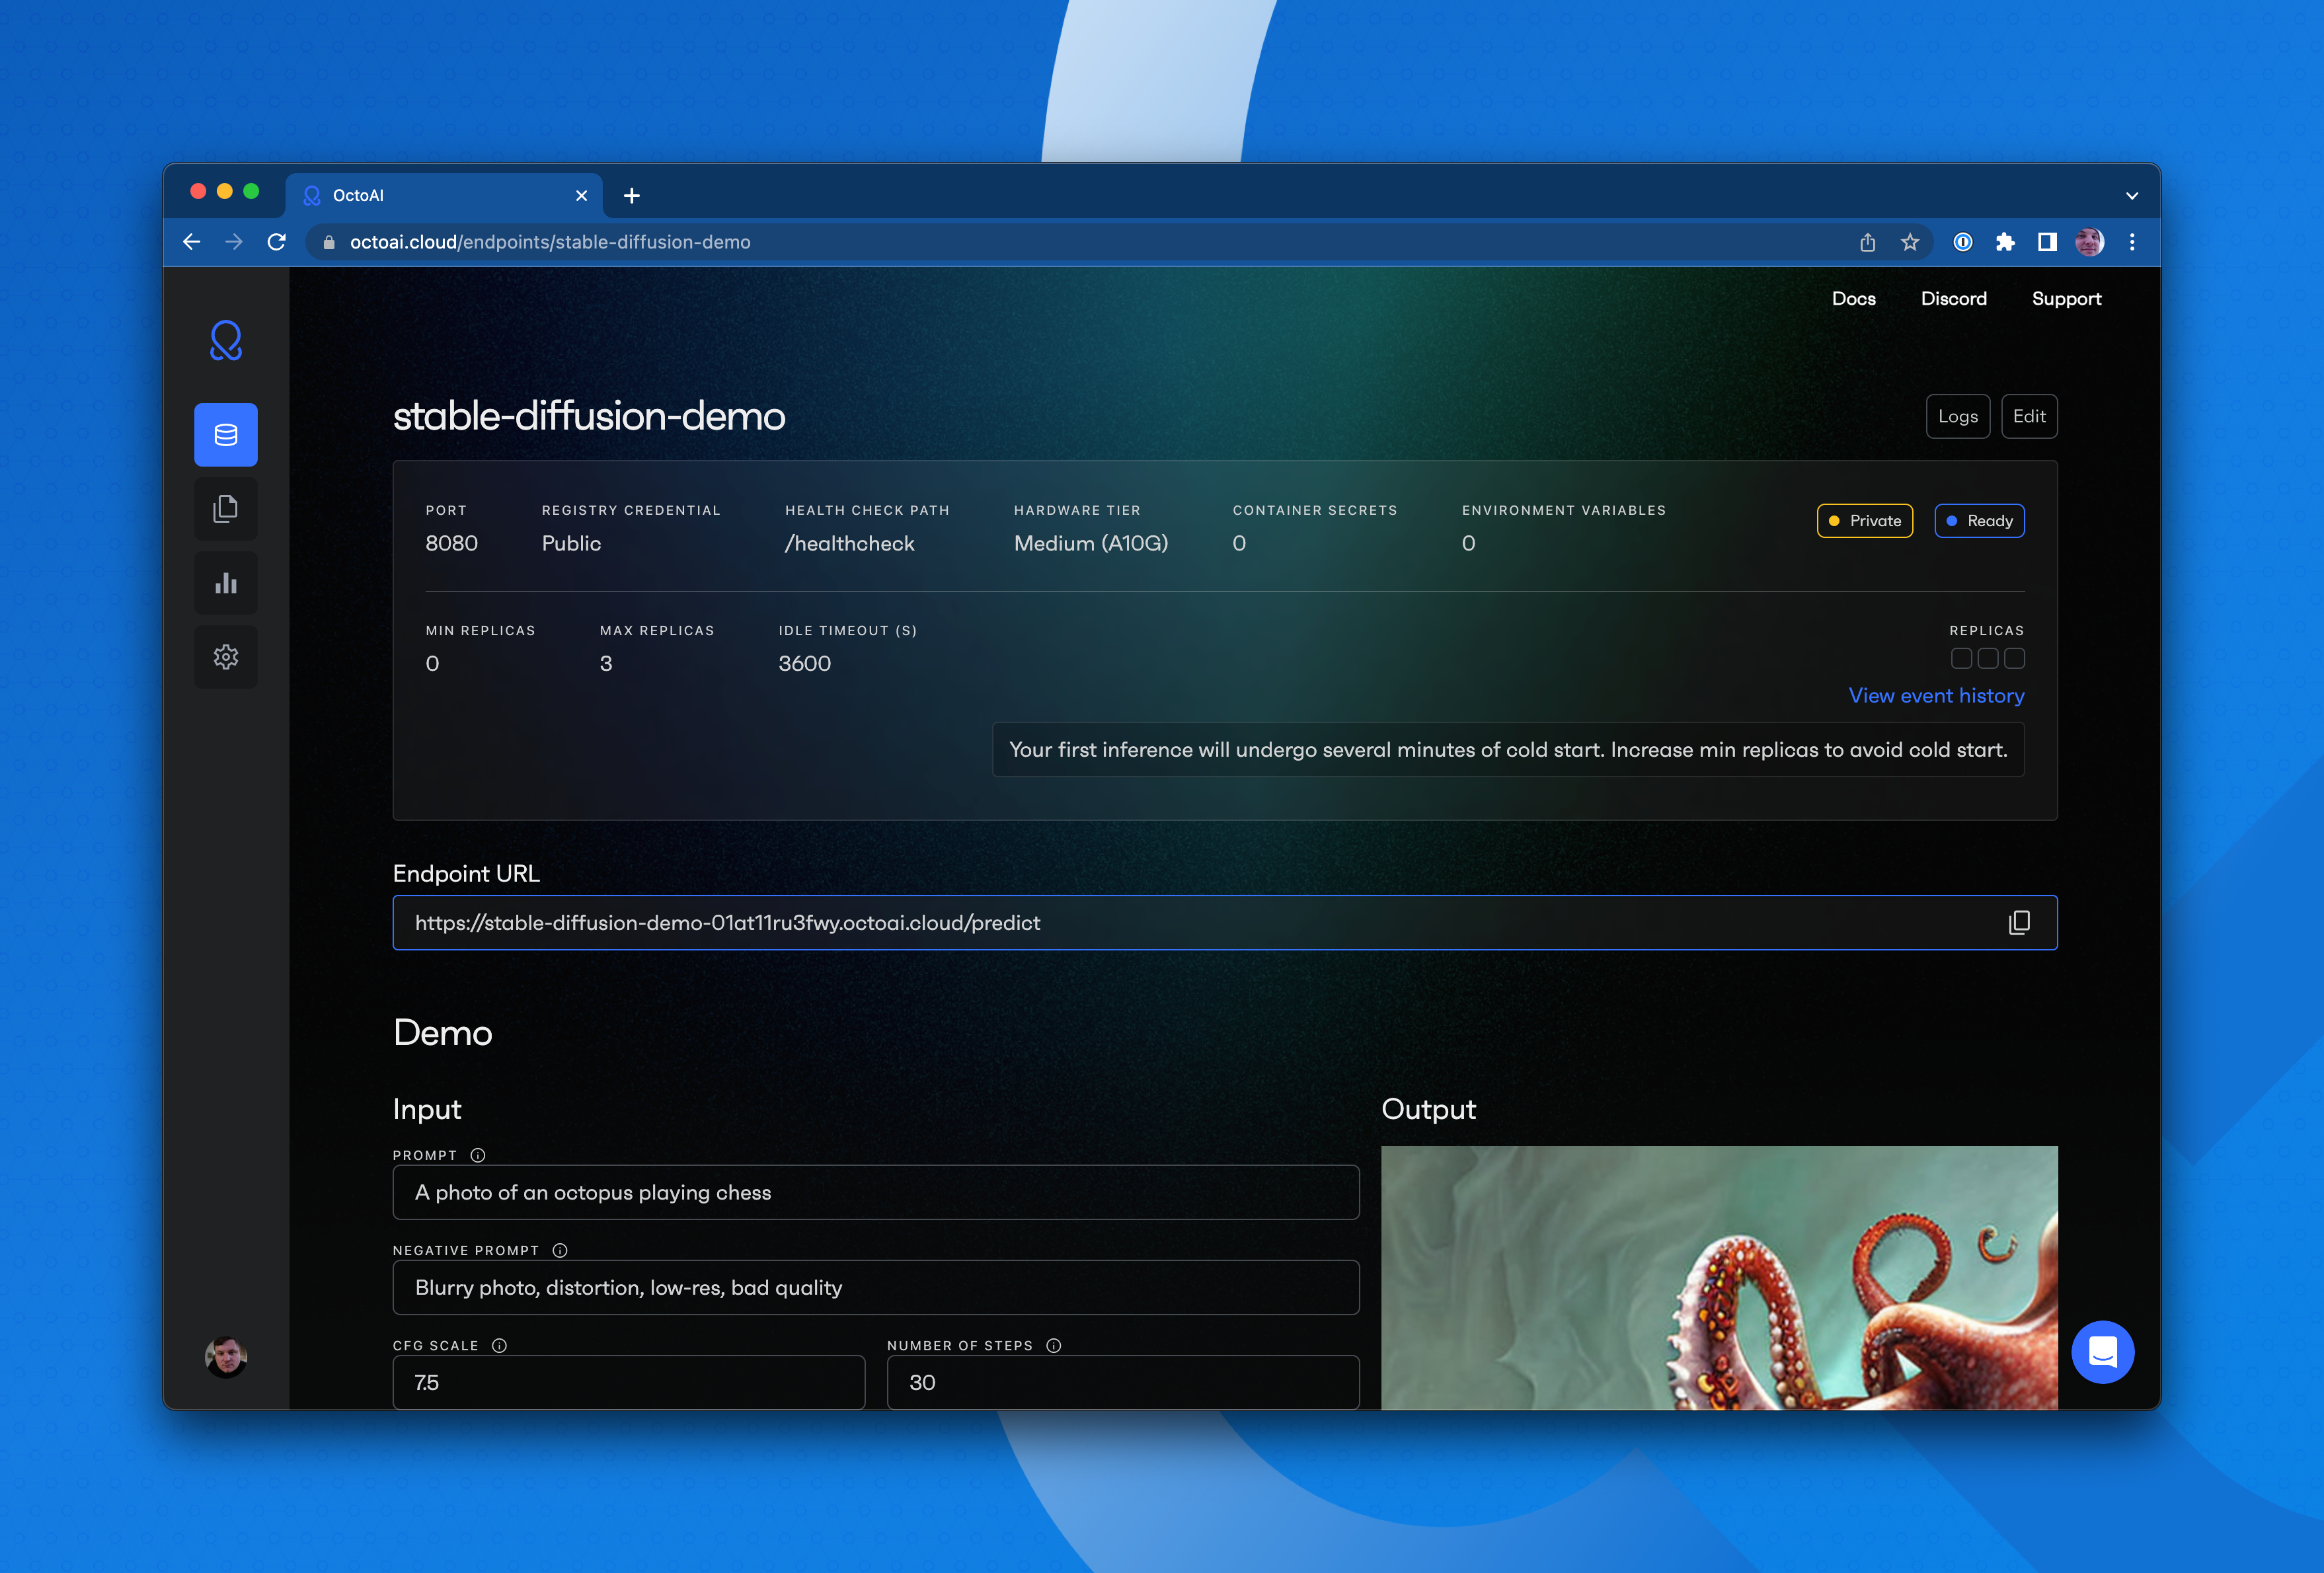
Task: Bookmark this page with the star icon
Action: (x=1910, y=242)
